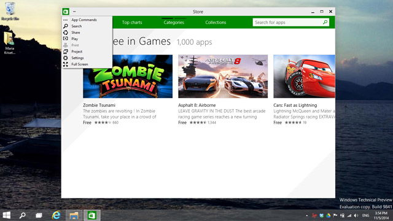Click the Share charm icon in menu
This screenshot has width=393, height=221.
[66, 33]
